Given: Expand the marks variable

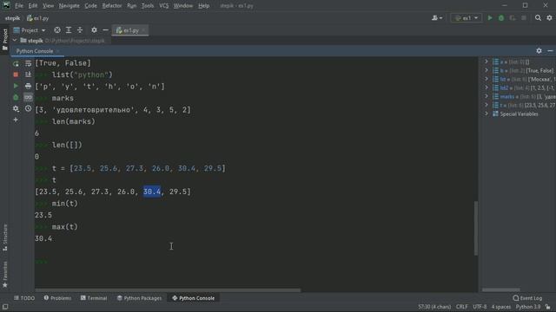Looking at the screenshot, I should 486,96.
